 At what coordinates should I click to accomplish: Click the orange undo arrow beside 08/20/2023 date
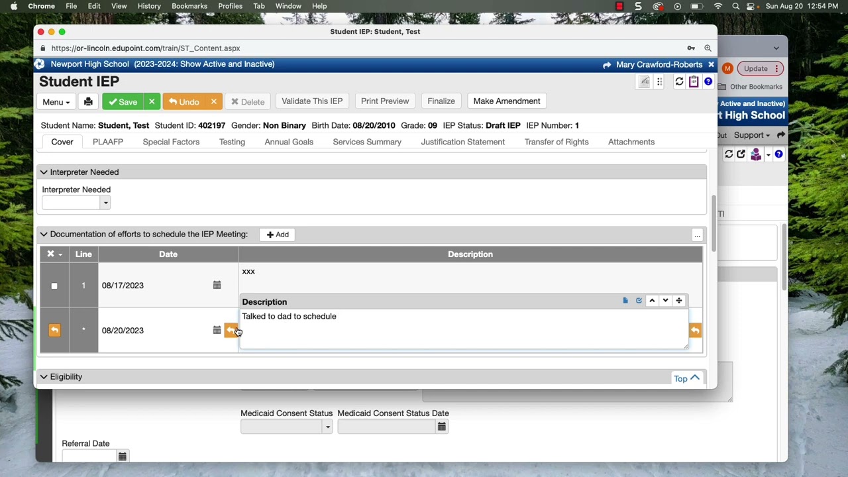coord(231,330)
